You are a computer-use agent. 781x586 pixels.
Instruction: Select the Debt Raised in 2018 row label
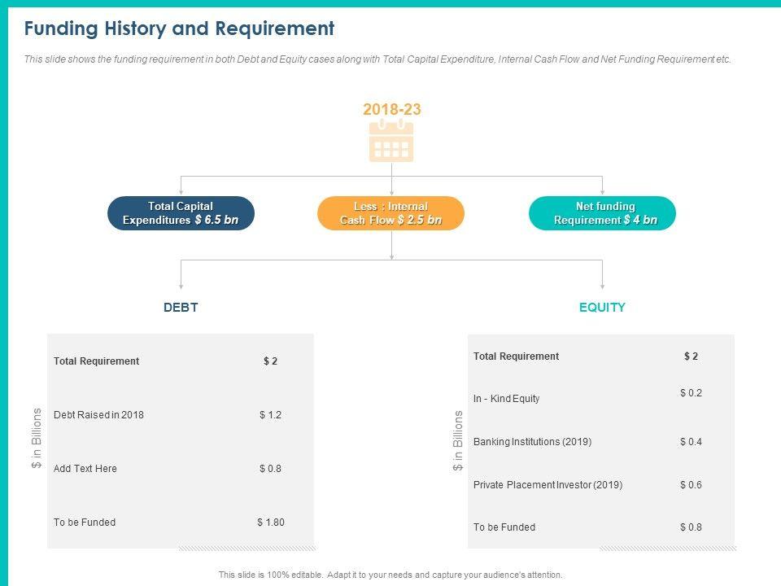(98, 414)
